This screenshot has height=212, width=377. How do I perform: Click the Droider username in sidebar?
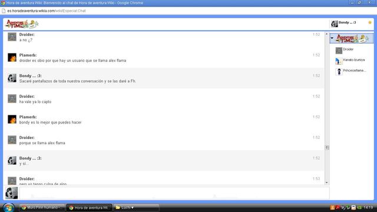348,49
